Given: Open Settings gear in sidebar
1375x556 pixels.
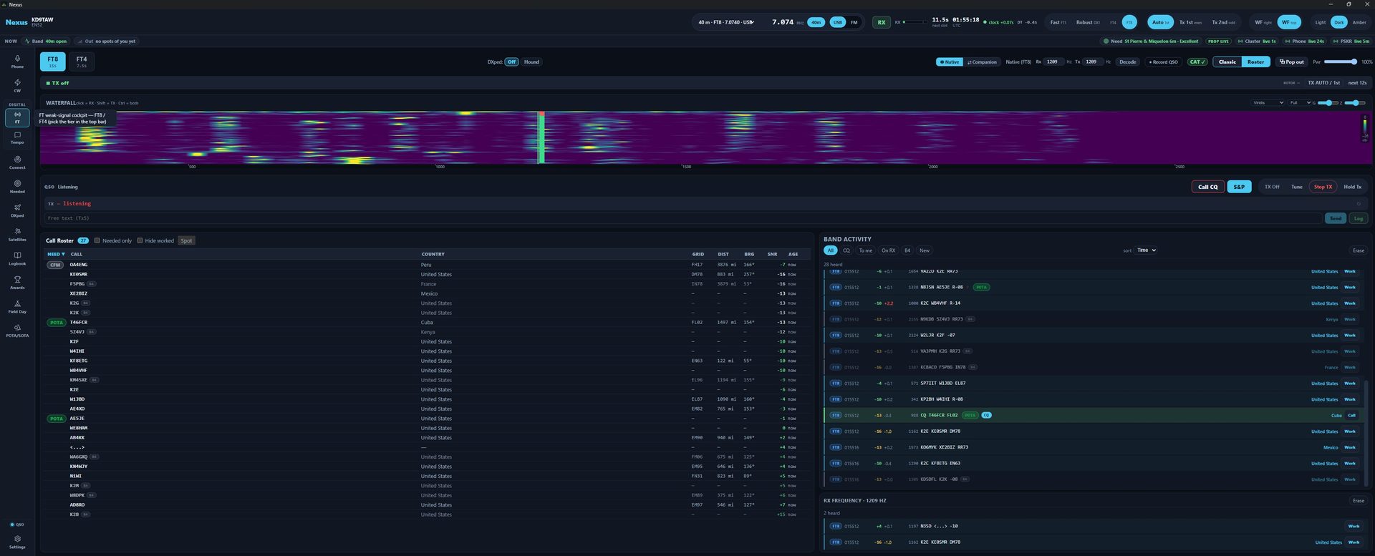Looking at the screenshot, I should [x=17, y=542].
